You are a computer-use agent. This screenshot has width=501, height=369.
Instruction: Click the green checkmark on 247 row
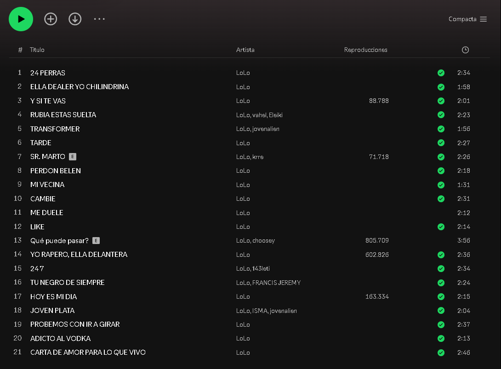point(441,269)
